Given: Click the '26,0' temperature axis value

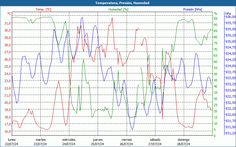Looking at the screenshot, I should [8, 59].
